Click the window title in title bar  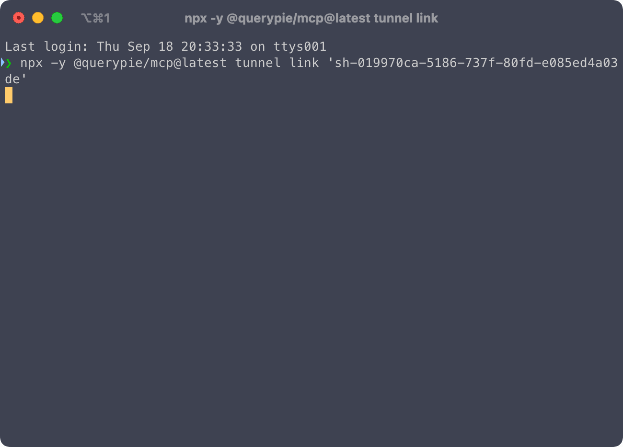pyautogui.click(x=311, y=18)
